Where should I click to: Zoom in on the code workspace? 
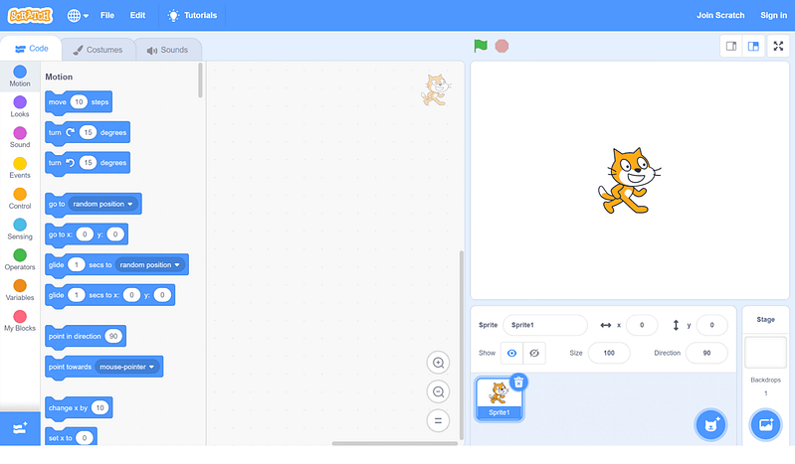click(438, 363)
